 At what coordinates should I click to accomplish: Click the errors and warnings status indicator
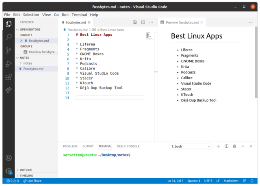(x=13, y=181)
